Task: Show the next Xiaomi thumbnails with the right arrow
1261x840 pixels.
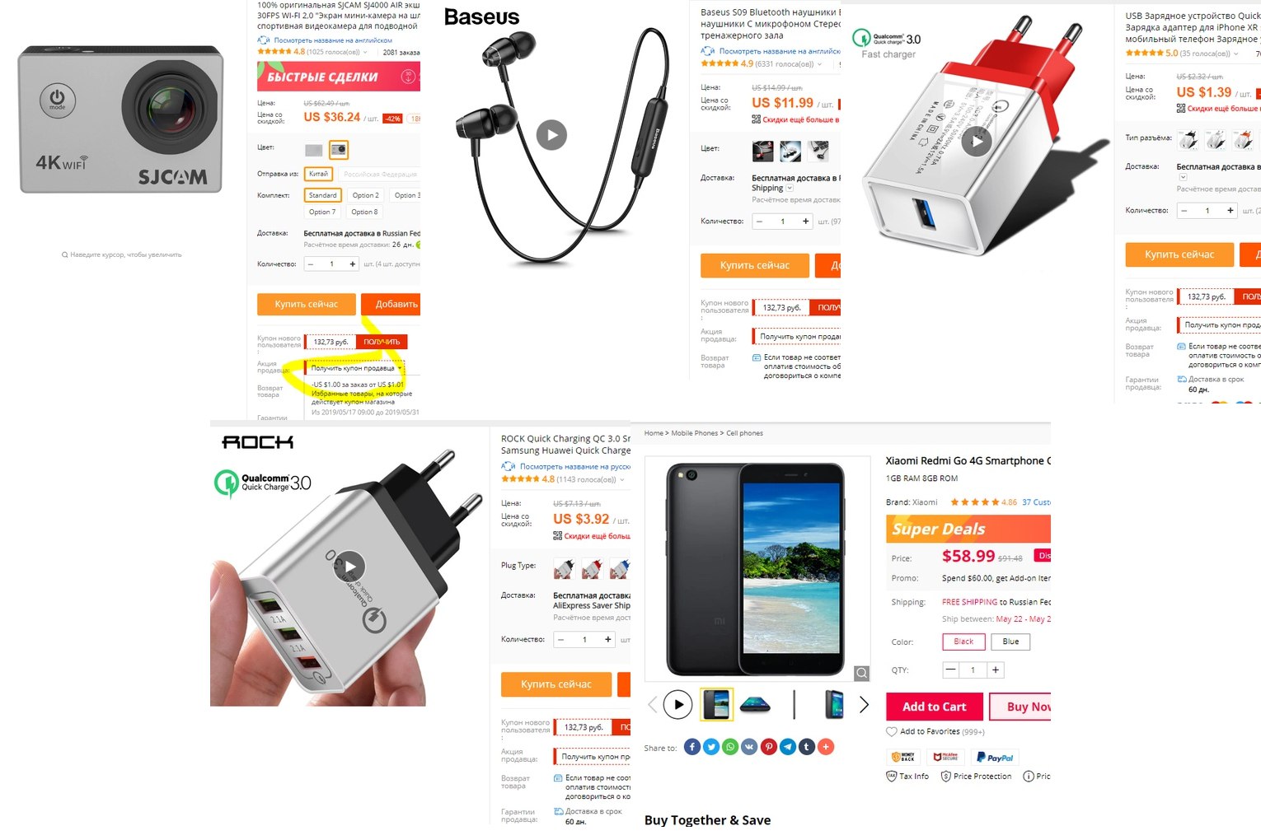Action: pos(864,705)
